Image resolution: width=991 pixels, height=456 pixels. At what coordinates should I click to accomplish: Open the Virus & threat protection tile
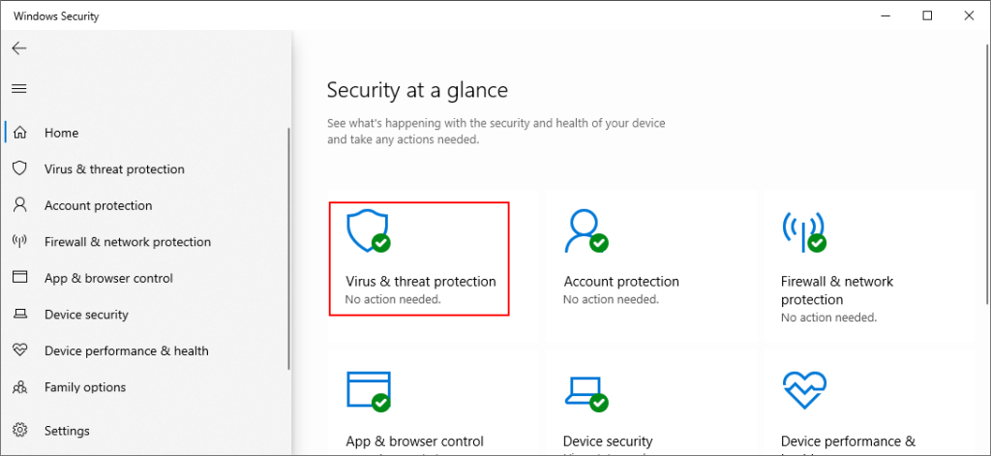[x=419, y=258]
